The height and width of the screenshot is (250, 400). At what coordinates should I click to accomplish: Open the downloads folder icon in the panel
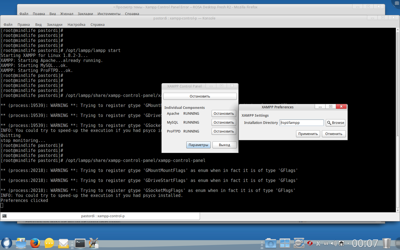(271, 243)
